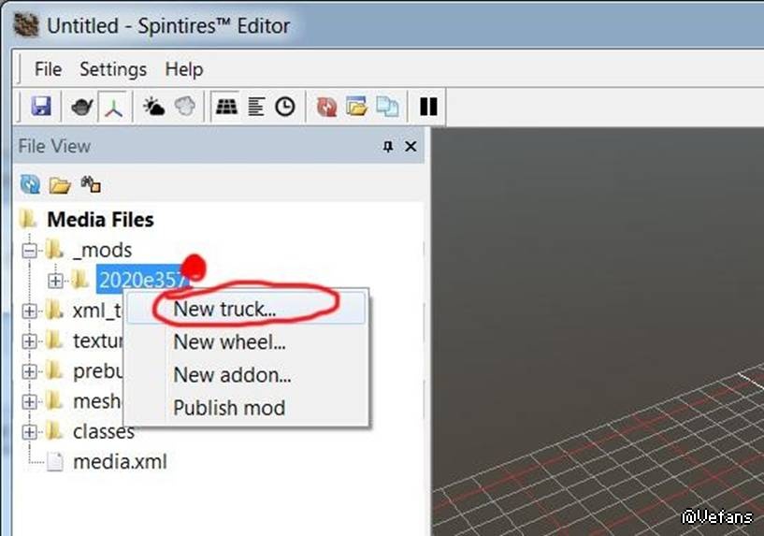This screenshot has width=764, height=536.
Task: Click the teapot icon in the toolbar
Action: (81, 107)
